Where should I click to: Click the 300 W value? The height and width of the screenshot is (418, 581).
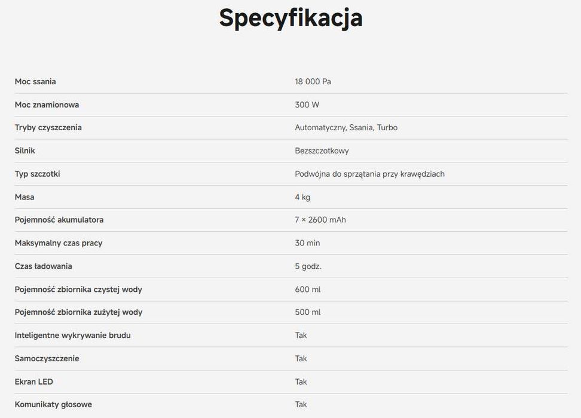point(307,105)
